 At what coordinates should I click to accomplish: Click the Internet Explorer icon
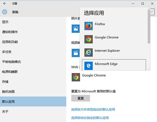[88, 53]
